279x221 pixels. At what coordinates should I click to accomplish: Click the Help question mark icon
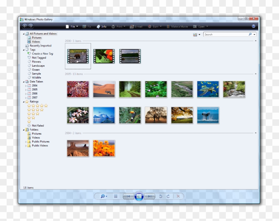tap(253, 27)
